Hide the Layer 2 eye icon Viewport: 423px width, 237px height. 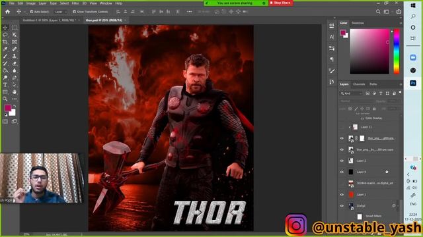pyautogui.click(x=342, y=161)
